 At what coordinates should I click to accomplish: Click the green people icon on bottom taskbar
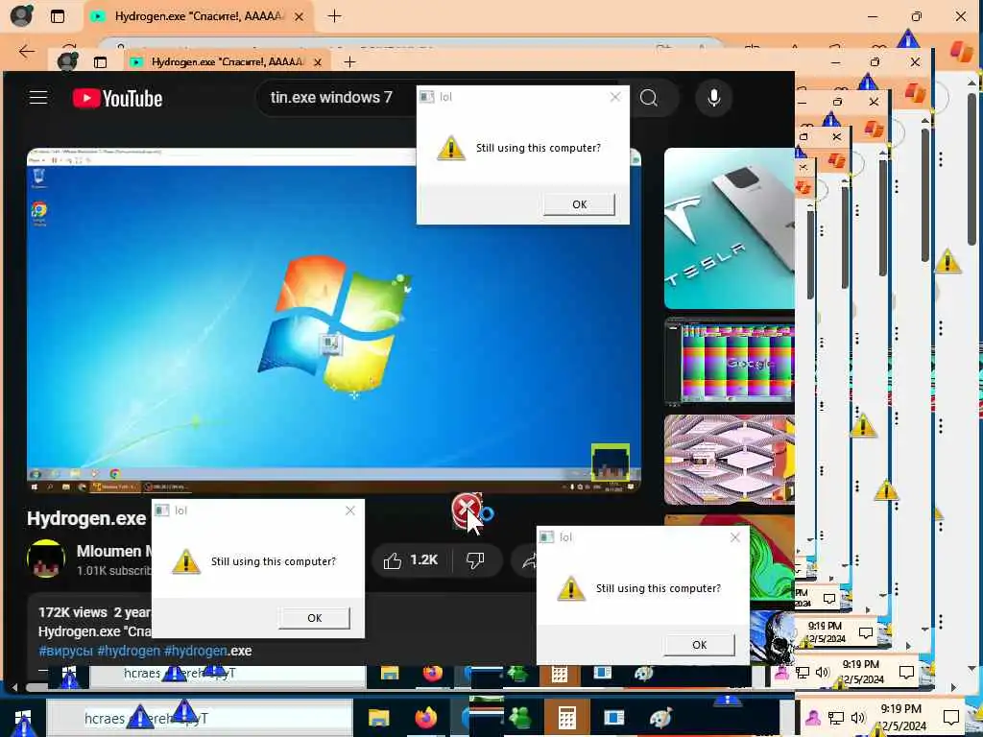(x=520, y=718)
